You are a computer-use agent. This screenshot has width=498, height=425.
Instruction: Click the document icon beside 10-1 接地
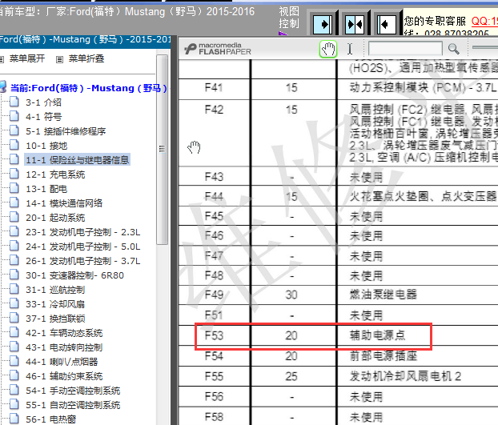[14, 145]
